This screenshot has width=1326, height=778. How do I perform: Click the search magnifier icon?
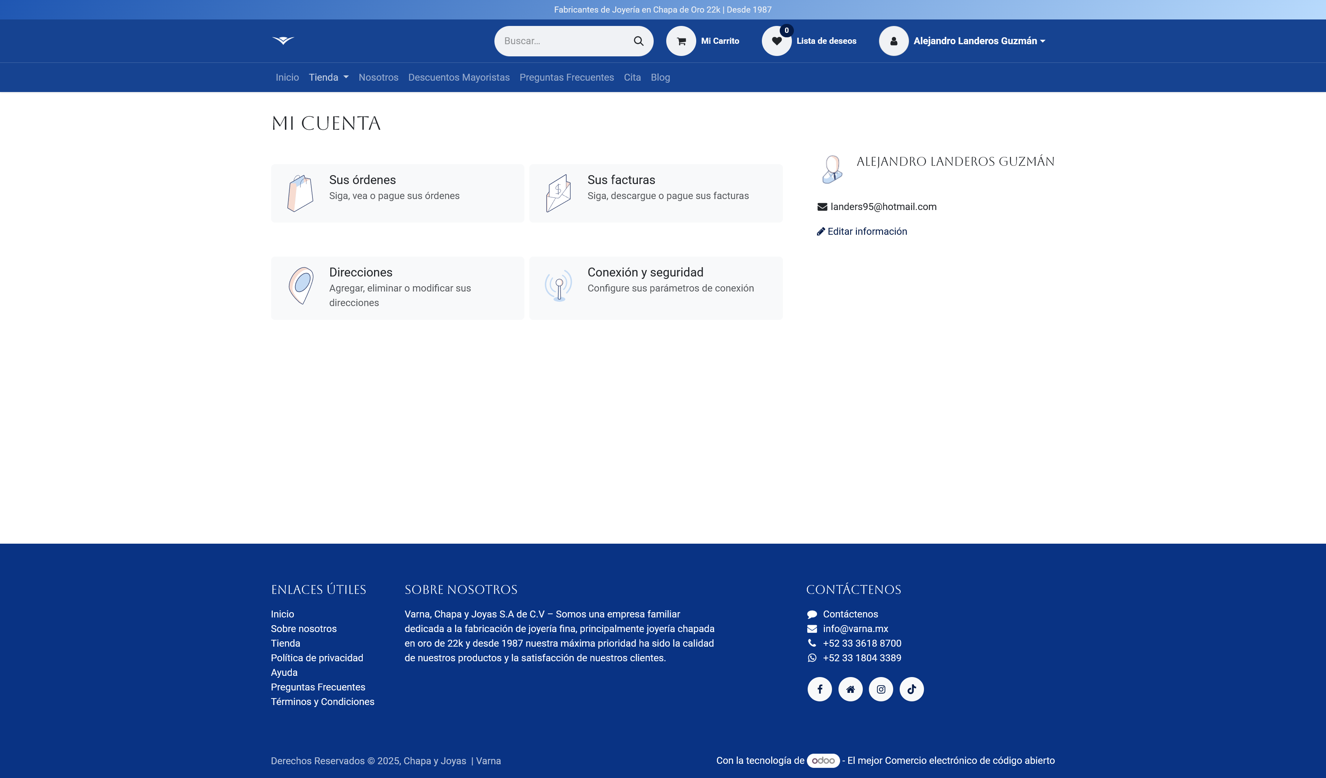click(x=638, y=41)
